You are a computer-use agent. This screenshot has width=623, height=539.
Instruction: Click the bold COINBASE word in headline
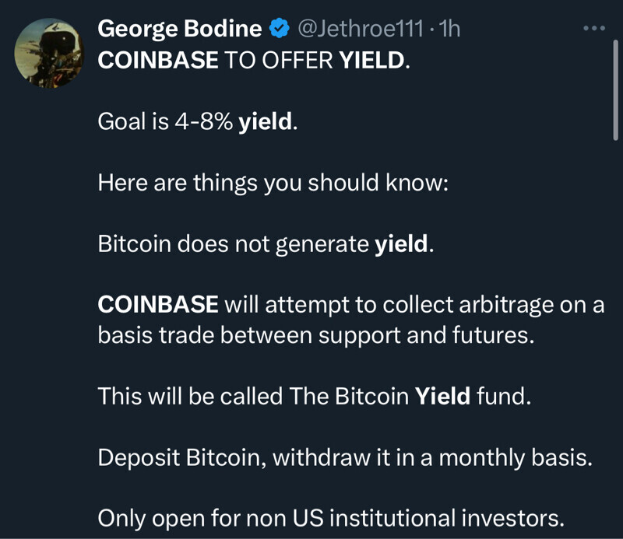[157, 61]
